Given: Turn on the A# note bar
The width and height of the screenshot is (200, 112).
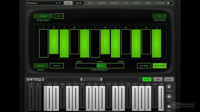Looking at the screenshot, I should pyautogui.click(x=146, y=42).
